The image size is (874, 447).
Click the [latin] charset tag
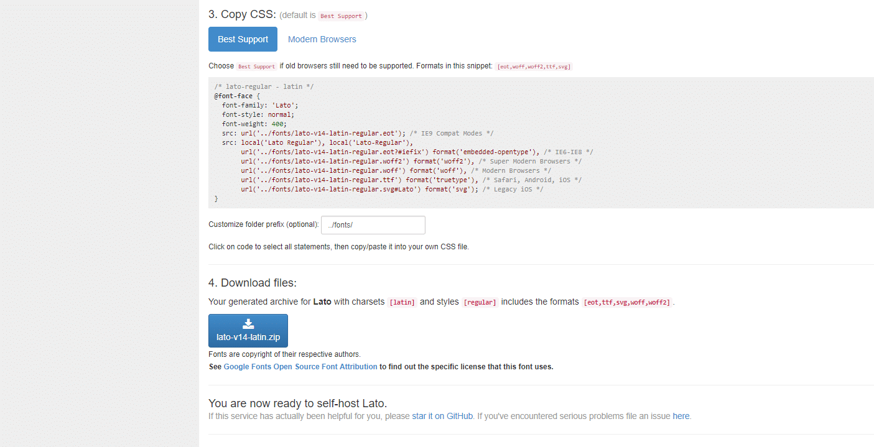402,302
